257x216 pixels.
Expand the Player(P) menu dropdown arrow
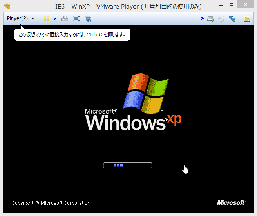point(33,19)
